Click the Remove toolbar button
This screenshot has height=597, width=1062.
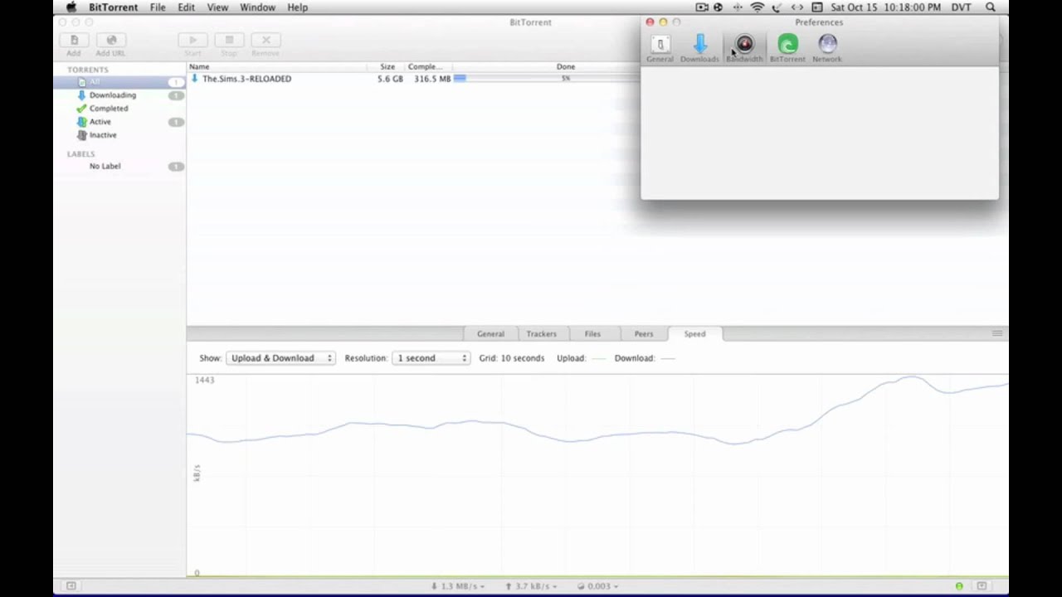coord(265,44)
